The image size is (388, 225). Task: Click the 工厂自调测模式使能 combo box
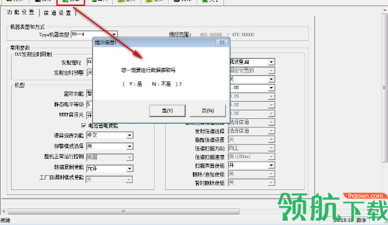coord(109,180)
